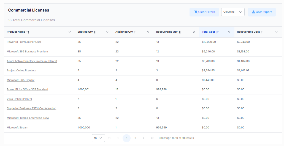This screenshot has width=284, height=146.
Task: Open filter icon for Assigned Qty column
Action: (x=148, y=32)
